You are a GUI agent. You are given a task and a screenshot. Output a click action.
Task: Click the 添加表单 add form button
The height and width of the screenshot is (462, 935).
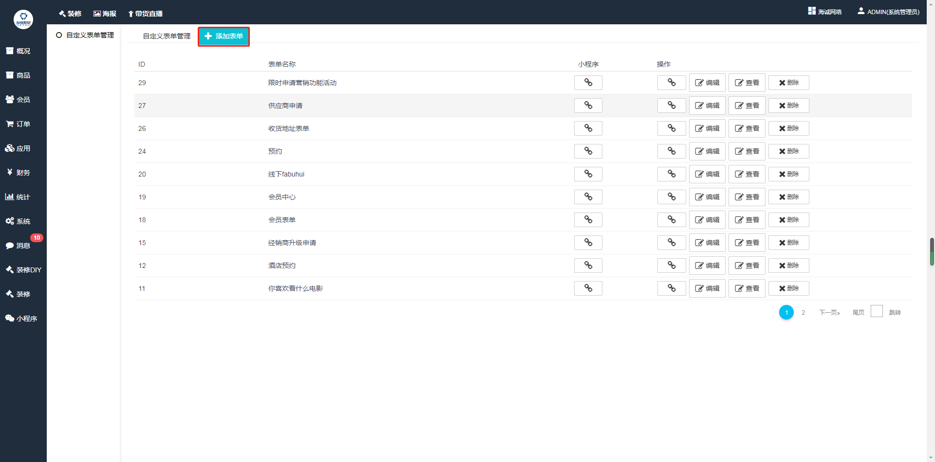[224, 36]
